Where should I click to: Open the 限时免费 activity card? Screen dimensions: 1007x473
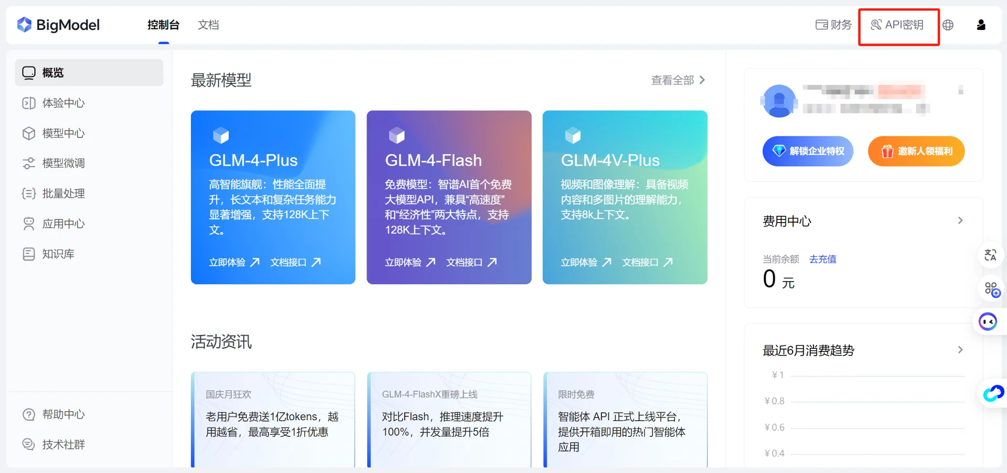point(625,420)
